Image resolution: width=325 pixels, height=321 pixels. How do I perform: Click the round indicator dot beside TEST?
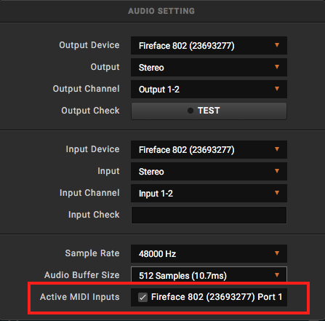pos(190,111)
